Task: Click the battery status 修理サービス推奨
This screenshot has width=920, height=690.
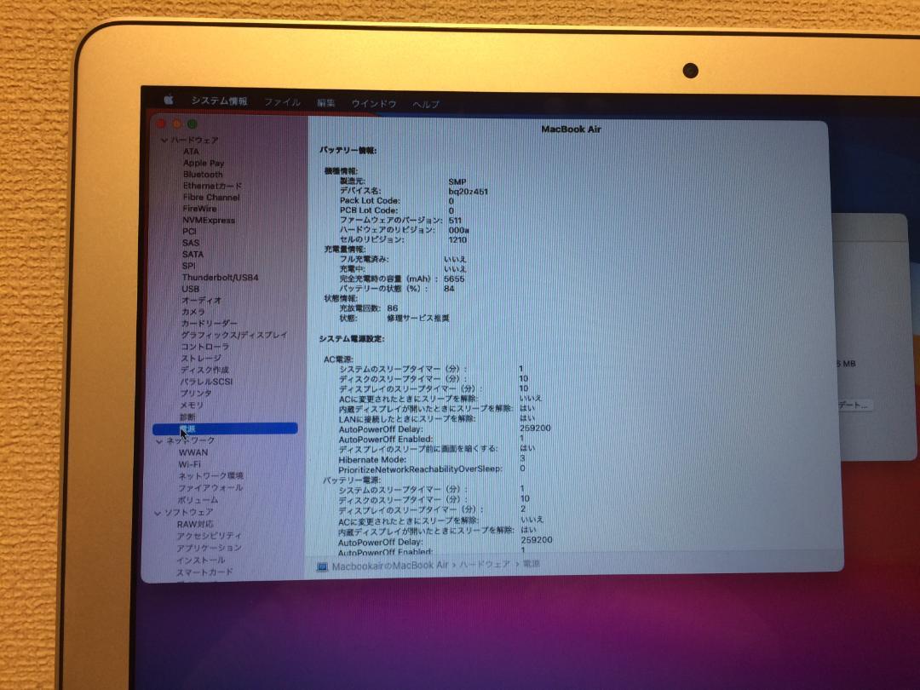Action: click(x=417, y=318)
